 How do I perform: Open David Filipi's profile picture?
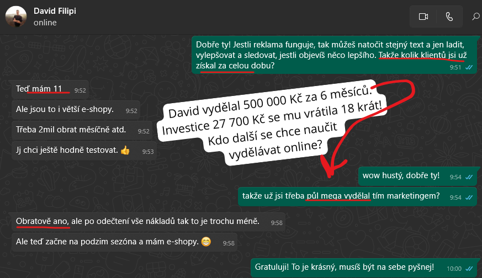tap(16, 17)
